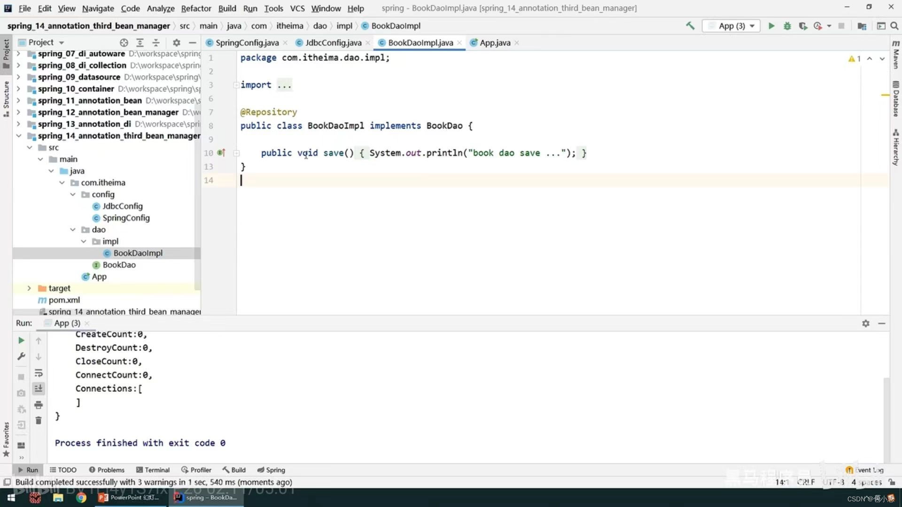Hide the Project panel with minus icon

[192, 43]
